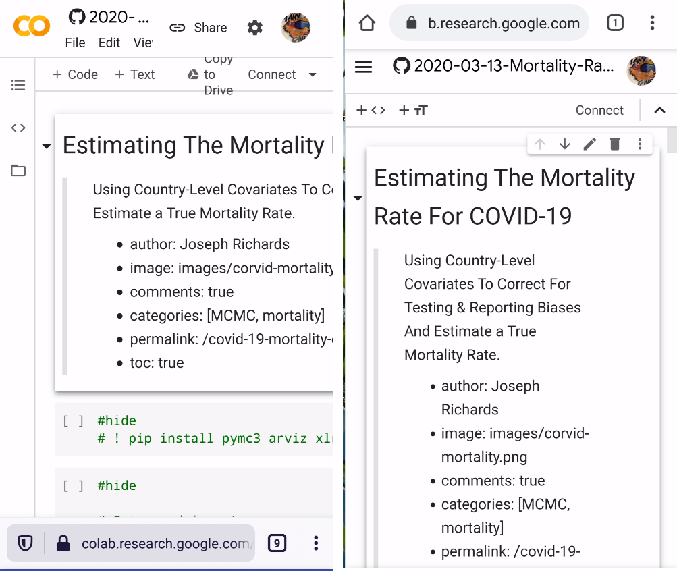Viewport: 677px width, 571px height.
Task: Open Colab settings with the gear icon
Action: click(x=254, y=28)
